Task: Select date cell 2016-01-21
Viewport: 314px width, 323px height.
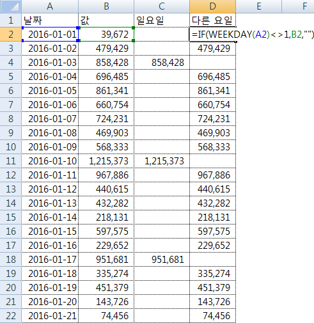Action: [x=50, y=316]
